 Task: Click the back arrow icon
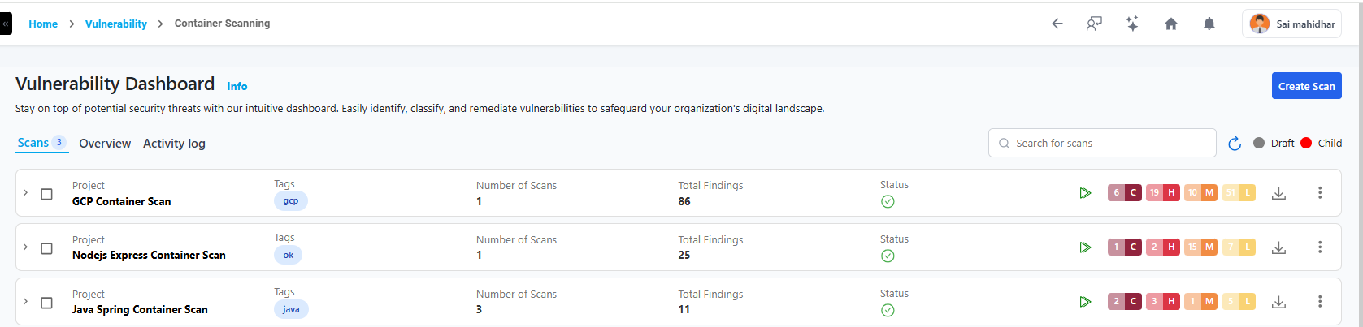coord(1057,24)
